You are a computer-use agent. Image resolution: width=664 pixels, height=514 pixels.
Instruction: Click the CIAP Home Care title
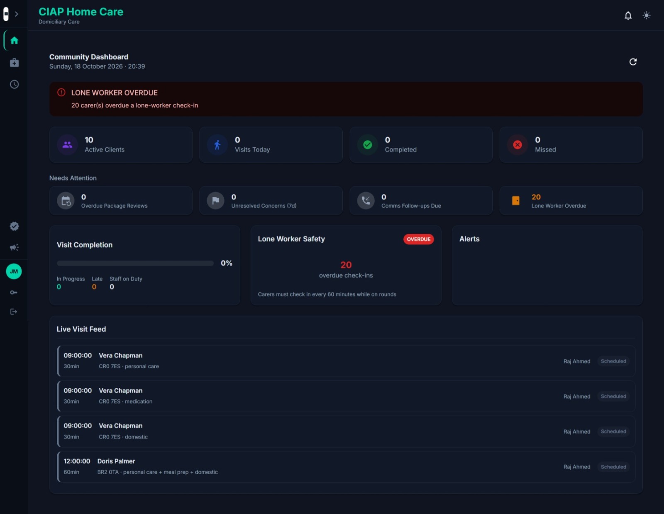tap(81, 12)
